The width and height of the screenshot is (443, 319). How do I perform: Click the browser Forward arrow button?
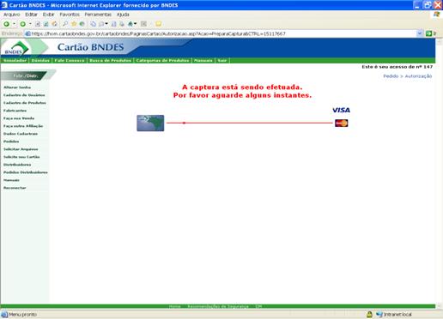(x=23, y=24)
